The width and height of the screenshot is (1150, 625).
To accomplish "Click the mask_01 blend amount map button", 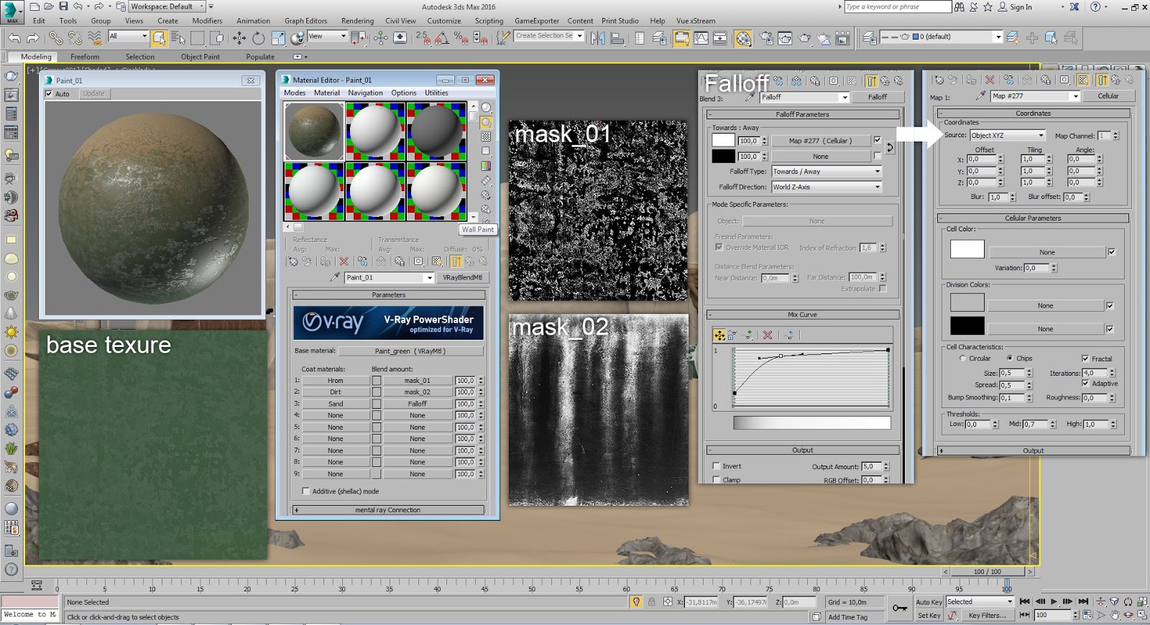I will click(x=417, y=381).
